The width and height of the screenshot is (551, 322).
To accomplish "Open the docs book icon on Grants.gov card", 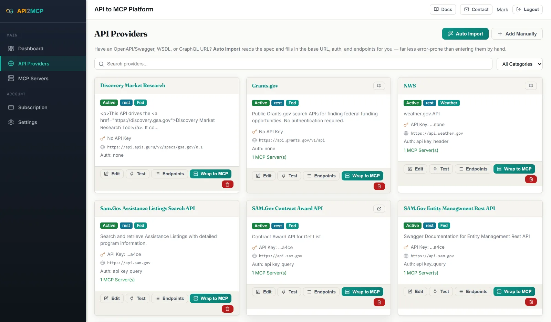I will coord(379,86).
